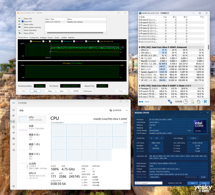Click Run new task in Task Manager
Viewport: 215px width, 195px height.
coord(115,110)
